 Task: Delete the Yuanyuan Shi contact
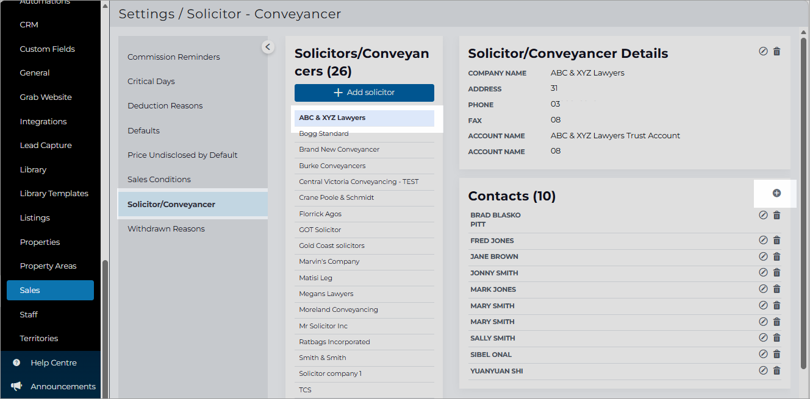point(776,371)
